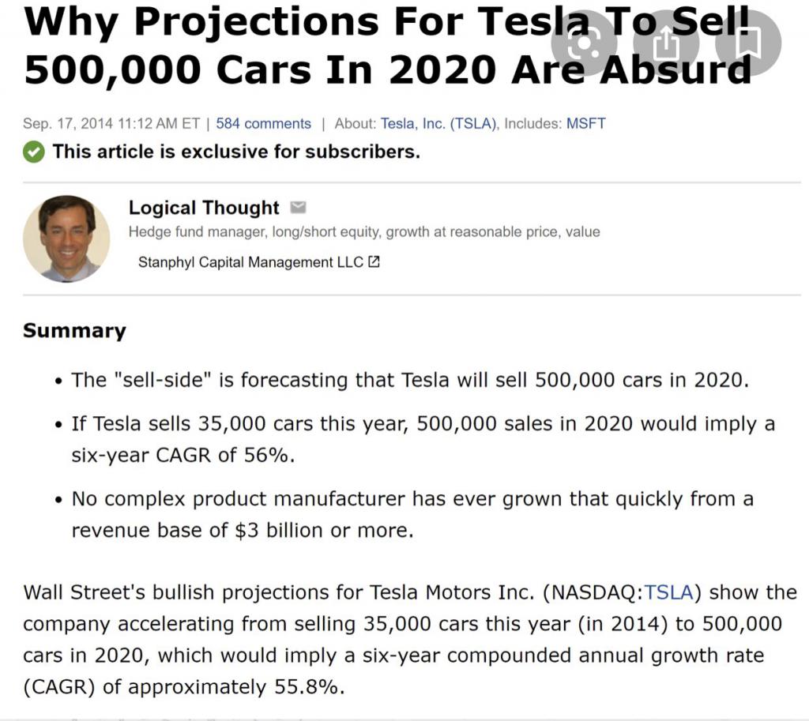
Task: Click the TSLA link in the body paragraph
Action: click(x=668, y=592)
